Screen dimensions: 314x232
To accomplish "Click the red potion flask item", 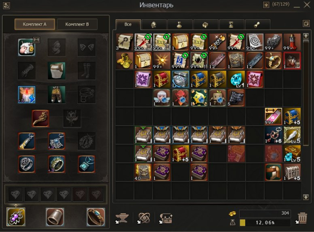I will click(292, 42).
